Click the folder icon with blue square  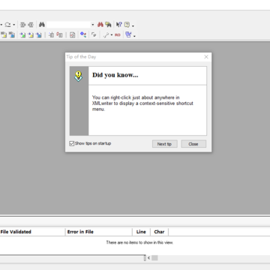[x=39, y=34]
